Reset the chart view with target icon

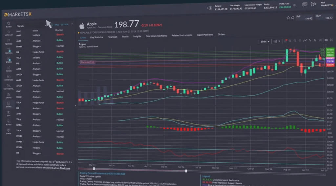[x=300, y=40]
